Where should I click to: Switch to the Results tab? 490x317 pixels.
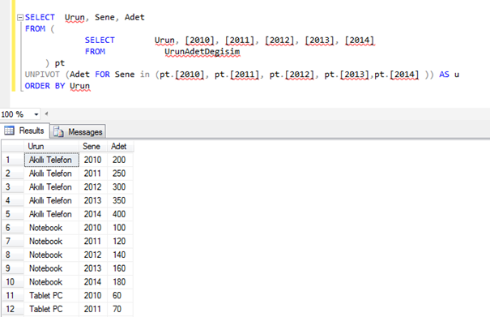[24, 131]
